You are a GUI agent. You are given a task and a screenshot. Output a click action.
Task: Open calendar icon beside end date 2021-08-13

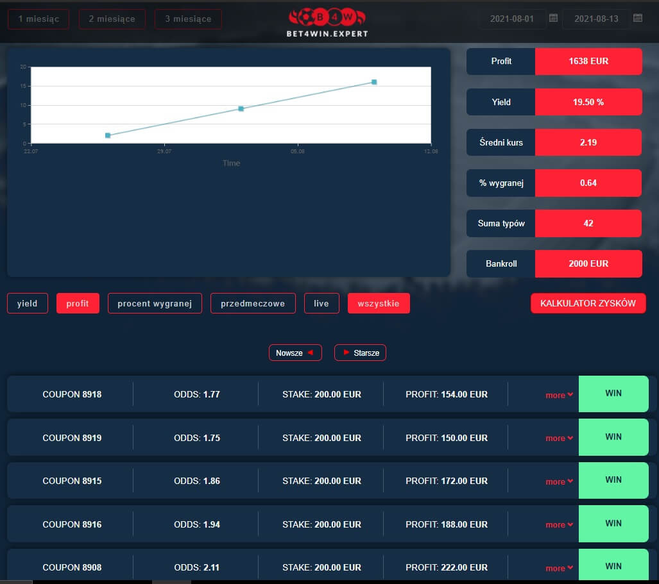637,19
